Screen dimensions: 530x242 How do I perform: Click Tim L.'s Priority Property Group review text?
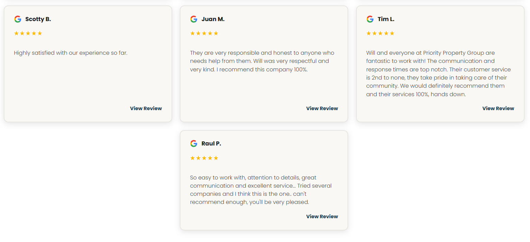point(438,73)
